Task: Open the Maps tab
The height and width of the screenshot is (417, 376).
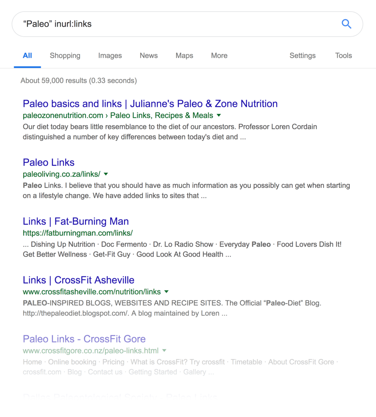Action: (x=184, y=55)
